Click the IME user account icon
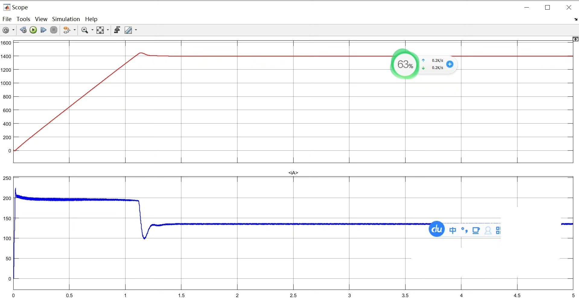Image resolution: width=579 pixels, height=298 pixels. click(488, 231)
